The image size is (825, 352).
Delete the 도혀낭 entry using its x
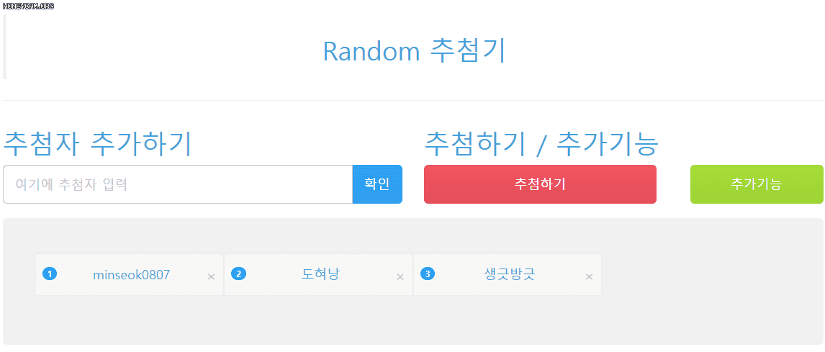(400, 276)
